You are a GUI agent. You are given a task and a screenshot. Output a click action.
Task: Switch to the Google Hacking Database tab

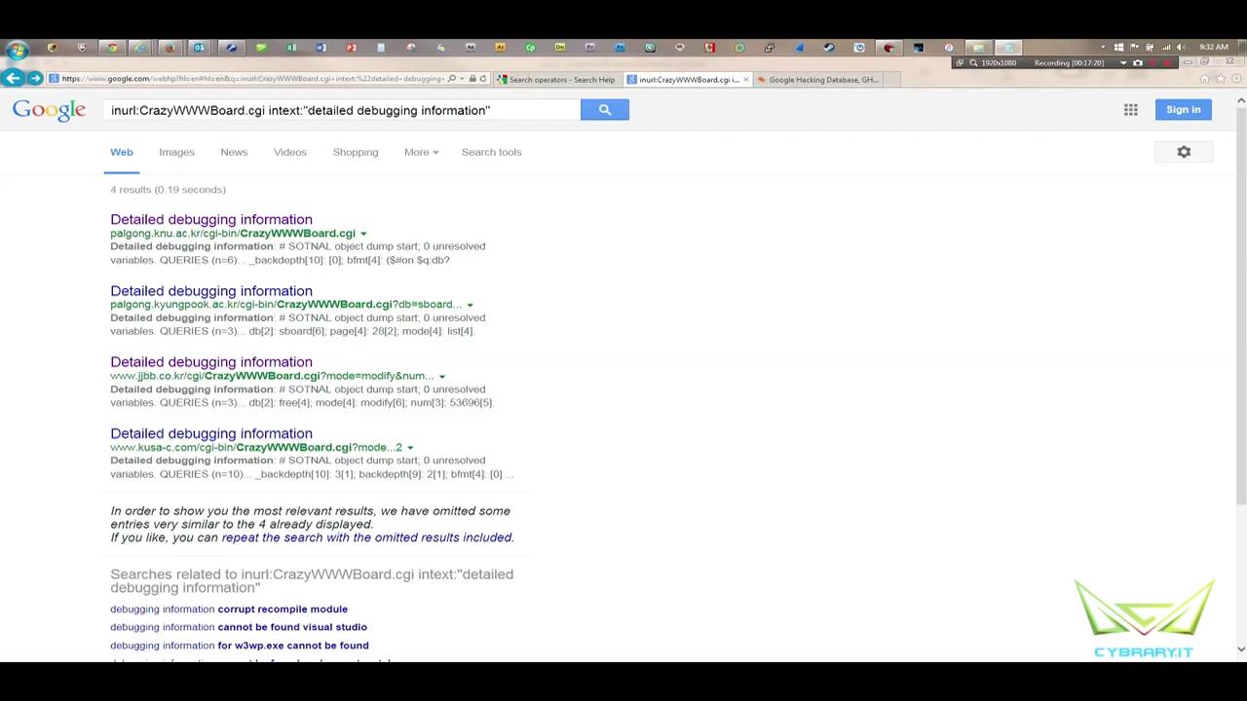click(x=818, y=79)
